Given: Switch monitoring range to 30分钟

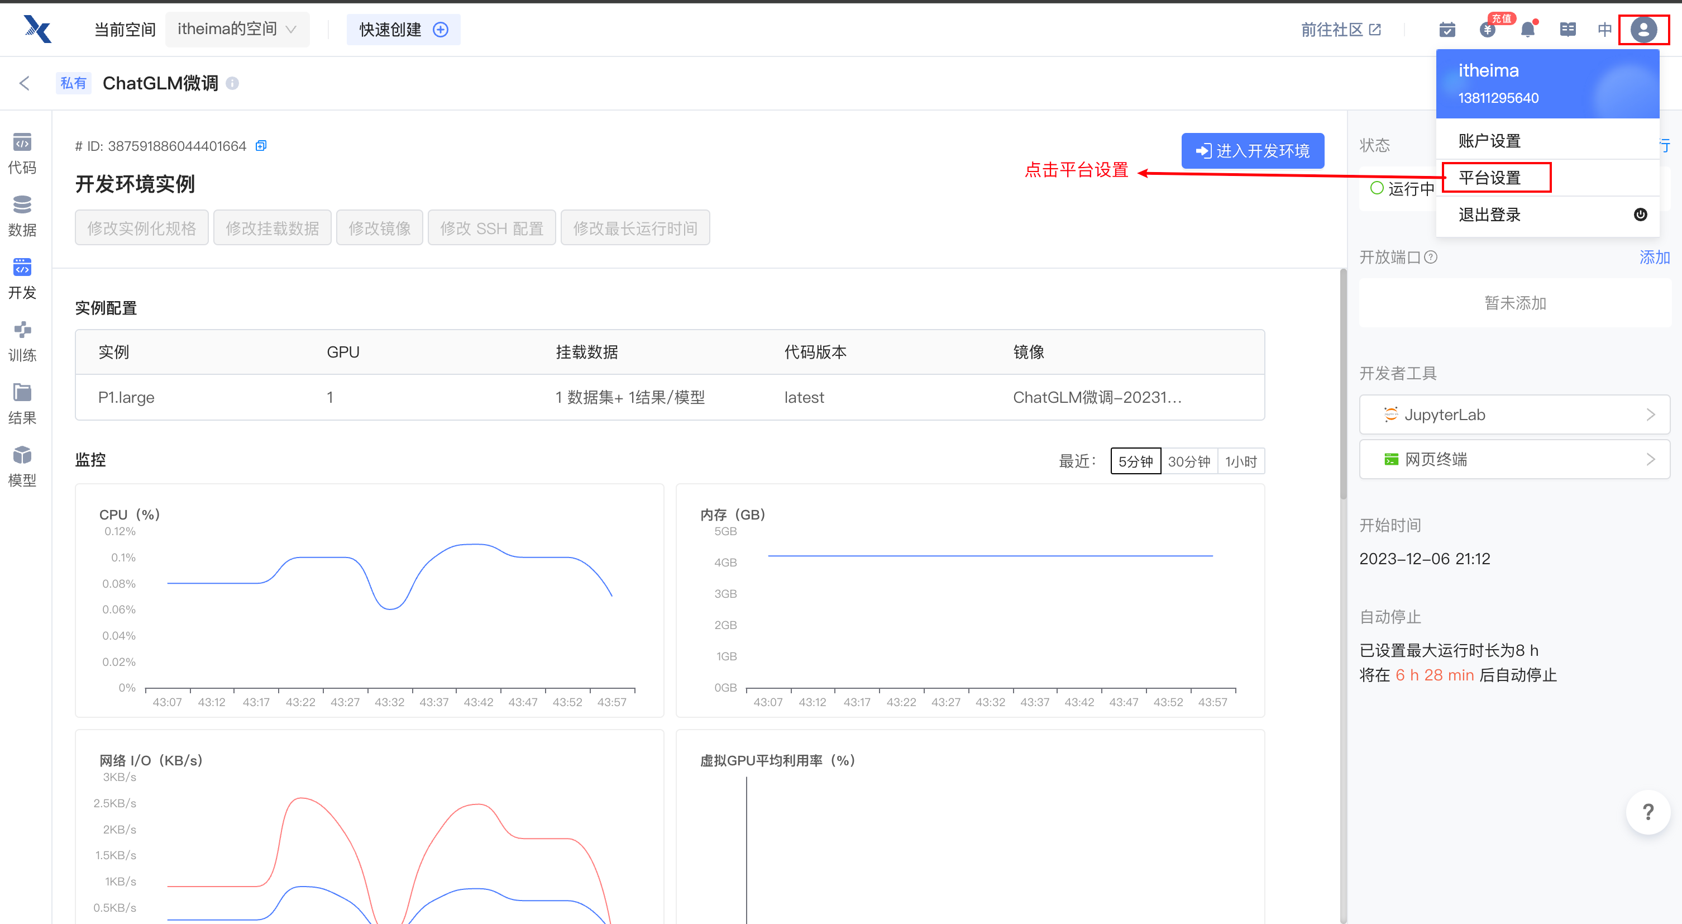Looking at the screenshot, I should click(x=1188, y=461).
